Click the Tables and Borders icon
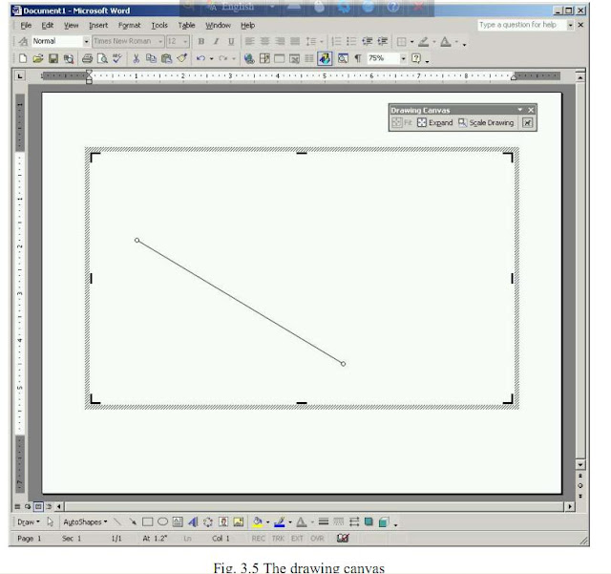This screenshot has height=574, width=611. click(264, 58)
